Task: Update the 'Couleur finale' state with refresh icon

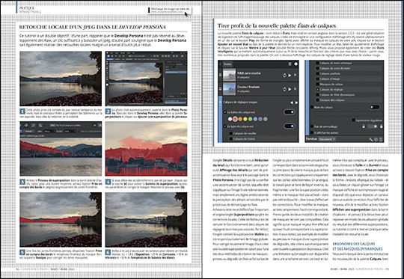Action: 284,89
